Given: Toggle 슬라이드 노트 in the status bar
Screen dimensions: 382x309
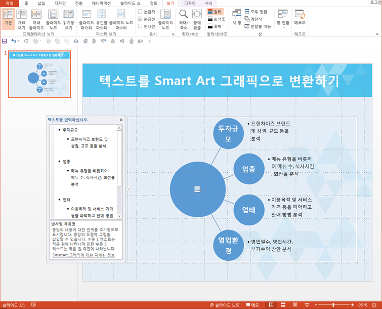Looking at the screenshot, I should coord(225,305).
